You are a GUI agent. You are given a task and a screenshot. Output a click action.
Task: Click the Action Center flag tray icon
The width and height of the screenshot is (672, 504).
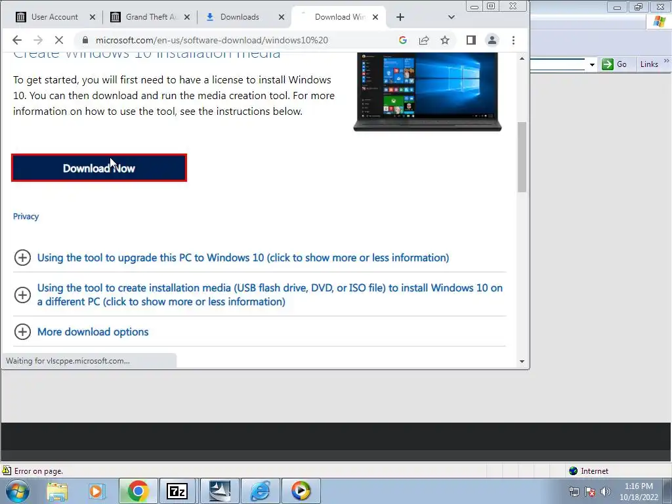point(590,492)
